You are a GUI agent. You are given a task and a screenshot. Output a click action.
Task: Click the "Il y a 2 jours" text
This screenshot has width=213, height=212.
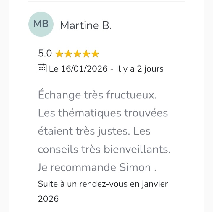[x=140, y=69]
